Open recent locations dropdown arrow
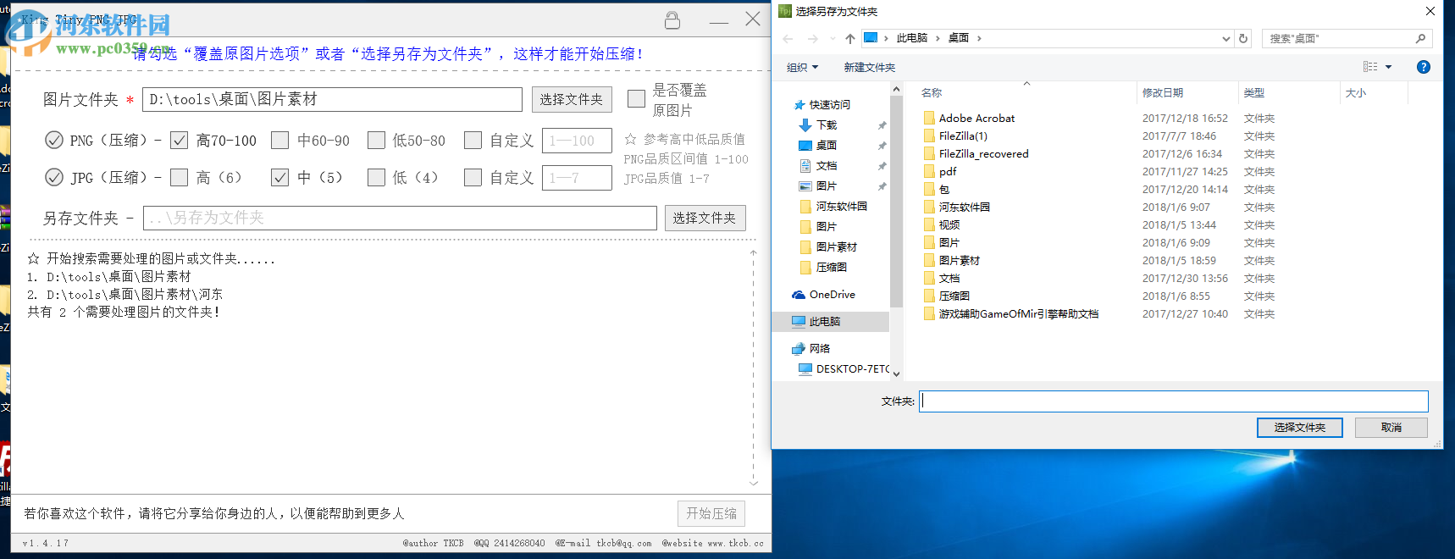The width and height of the screenshot is (1455, 559). 833,39
